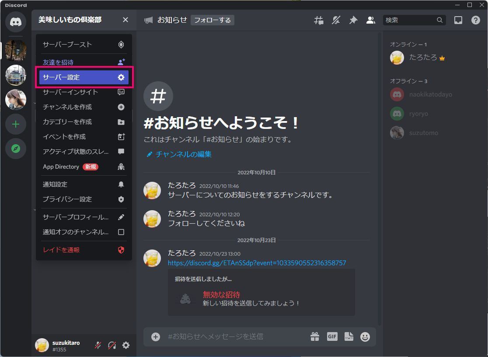Focus the 検索 search field

pos(414,20)
